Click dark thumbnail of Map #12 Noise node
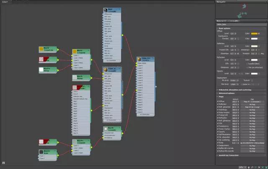 click(x=41, y=152)
